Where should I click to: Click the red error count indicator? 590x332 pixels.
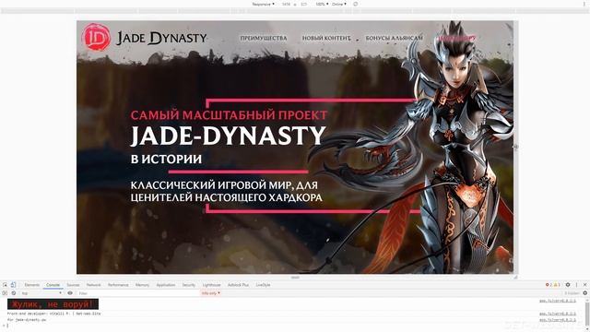coord(549,285)
